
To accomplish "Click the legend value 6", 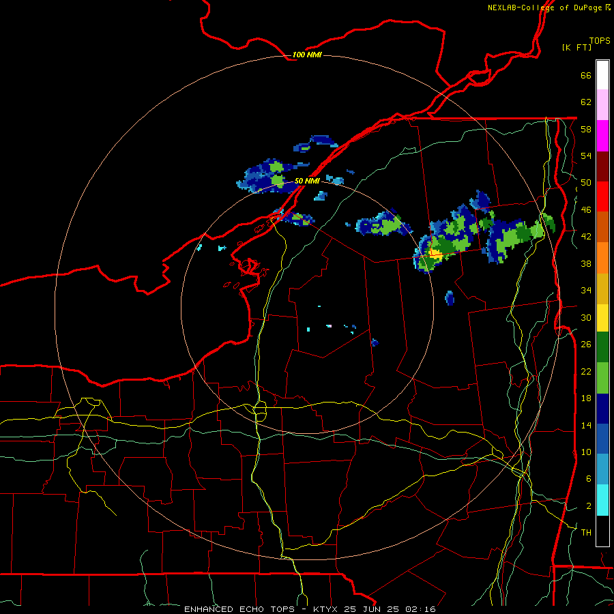I will click(588, 479).
